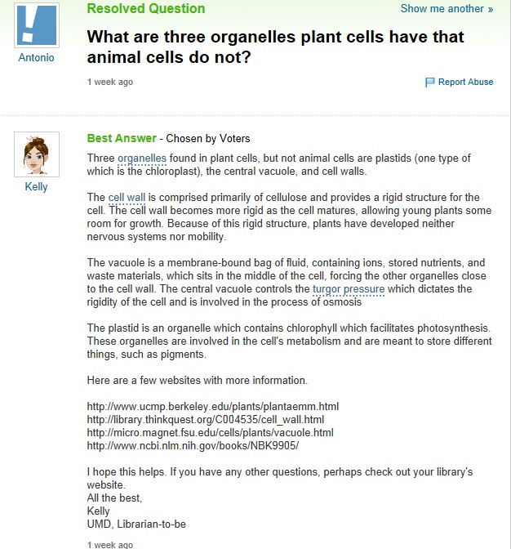
Task: Click the Resolved Question heading
Action: [146, 8]
